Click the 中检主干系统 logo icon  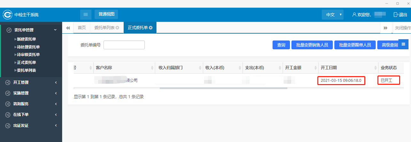click(7, 15)
